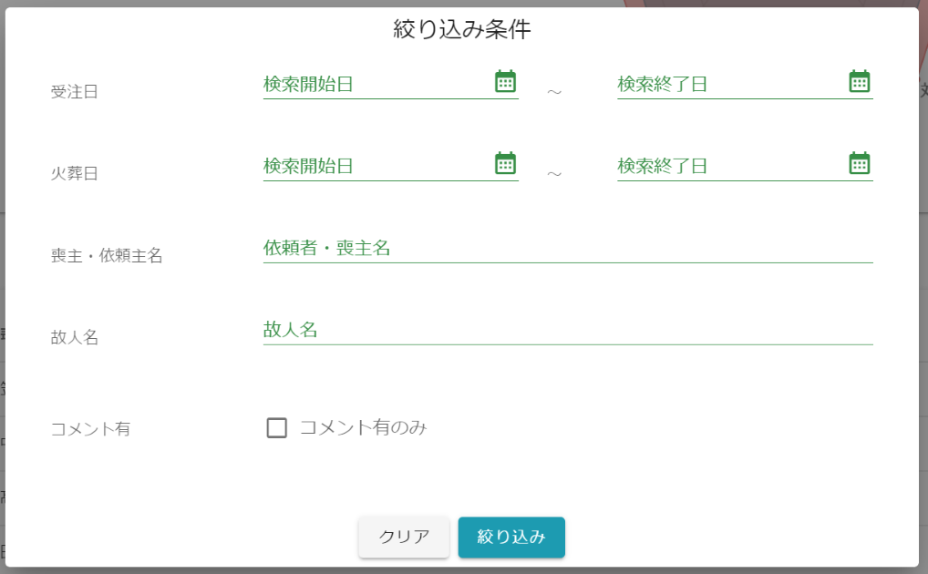Image resolution: width=928 pixels, height=574 pixels.
Task: Click the 喪主・依頼主名 row label
Action: tap(107, 256)
